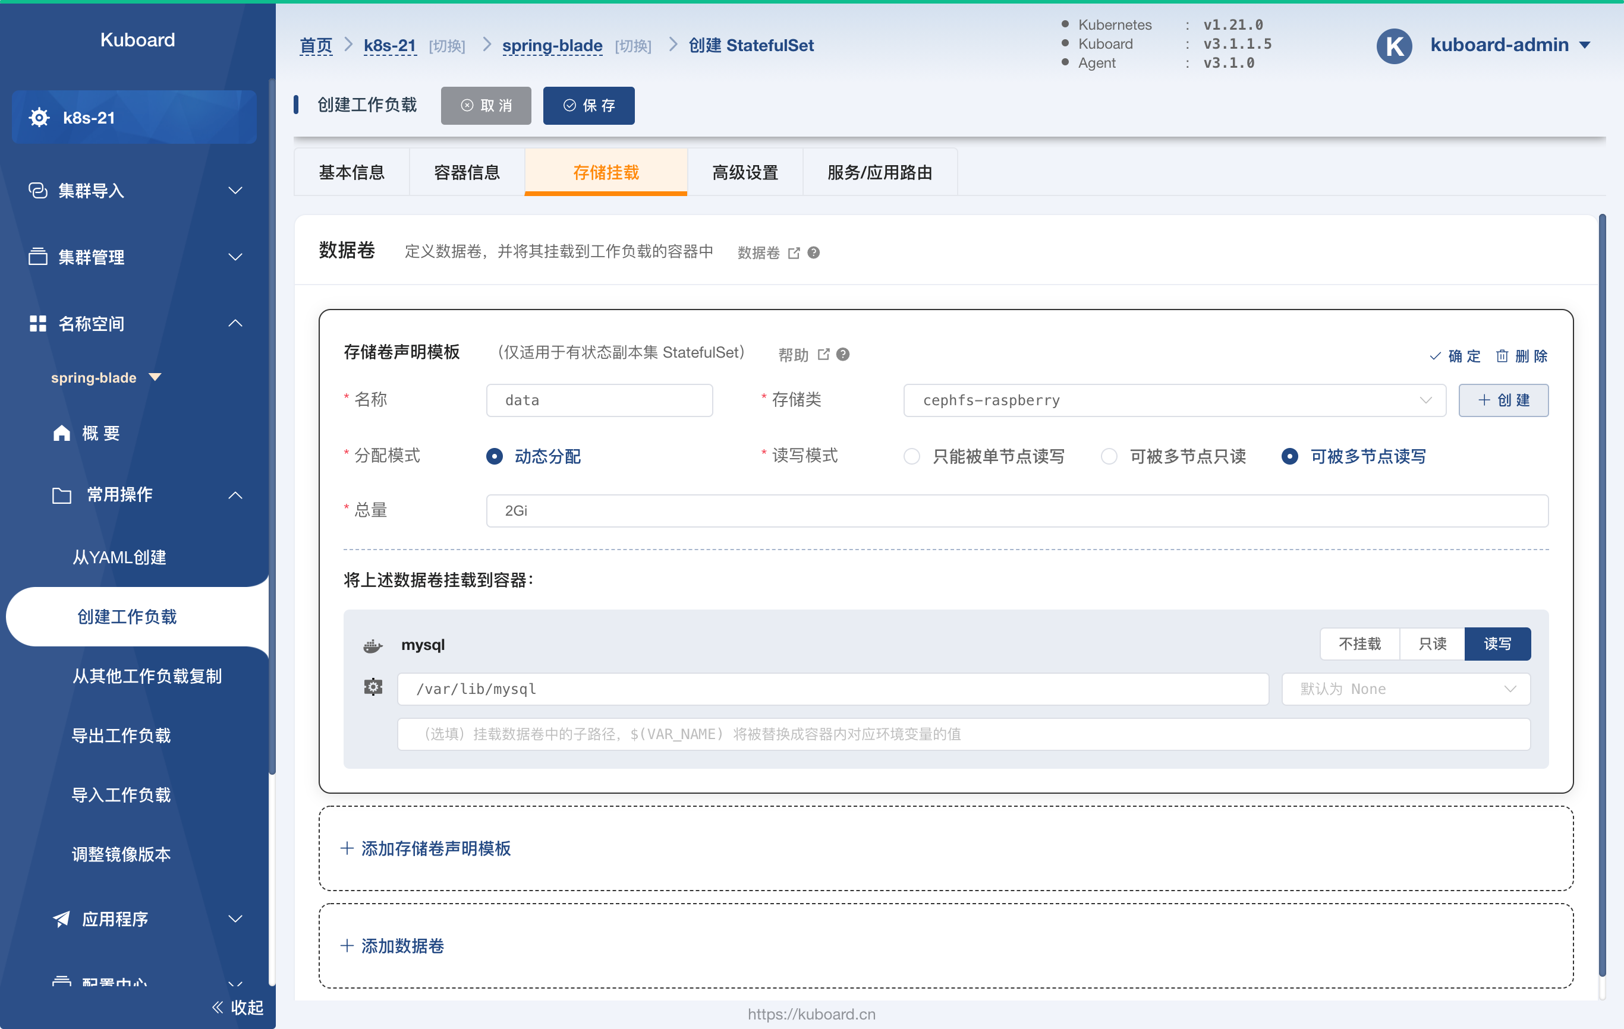1624x1029 pixels.
Task: Open help icon next to 帮助
Action: tap(843, 355)
